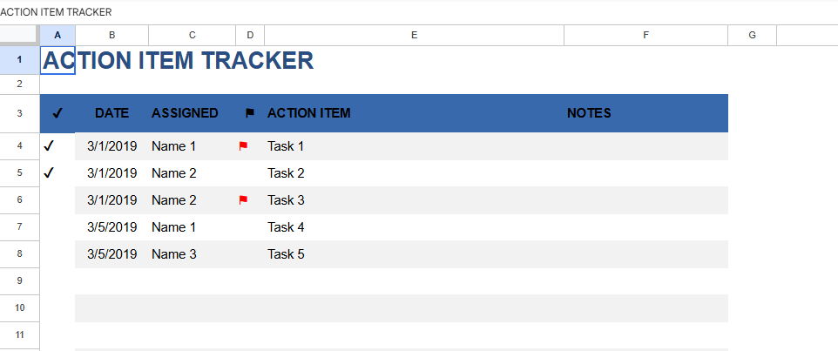Click the empty check cell for Task 3
The width and height of the screenshot is (838, 351).
point(57,200)
